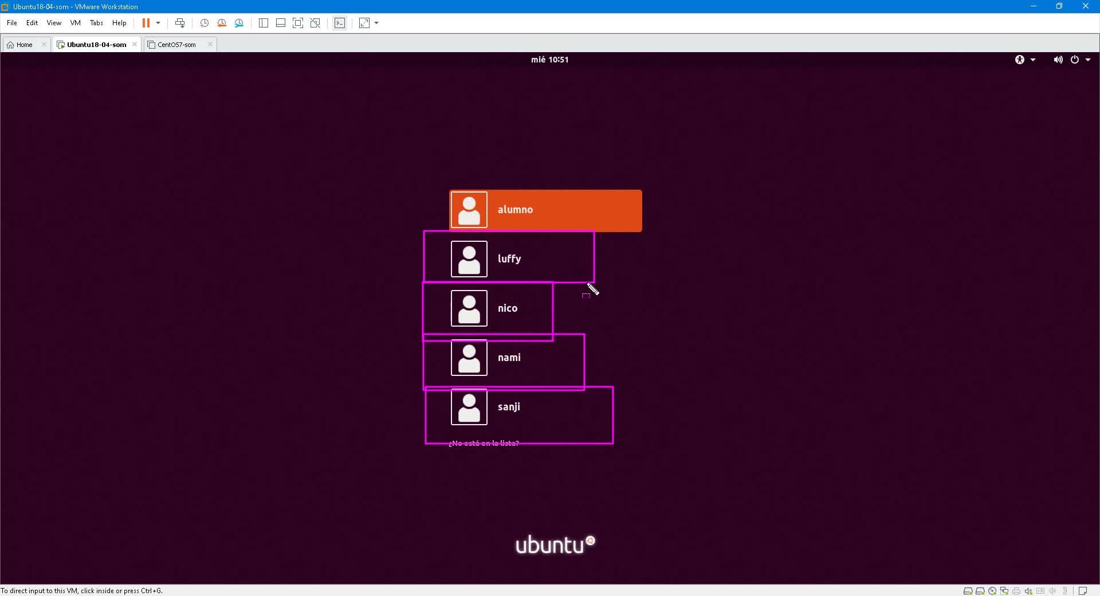
Task: Click the '¿No está en la lista?' link
Action: [484, 443]
